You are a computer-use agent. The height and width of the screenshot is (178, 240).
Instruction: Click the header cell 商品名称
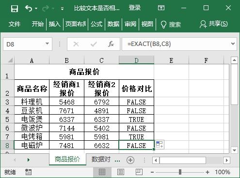[32, 89]
